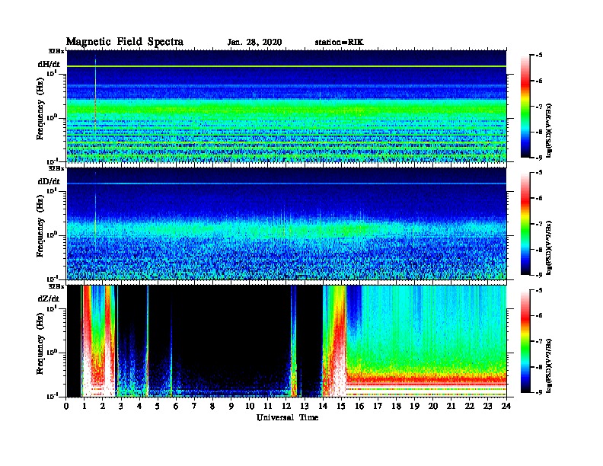Click hour label "6" on the time axis
The height and width of the screenshot is (466, 603).
point(176,406)
